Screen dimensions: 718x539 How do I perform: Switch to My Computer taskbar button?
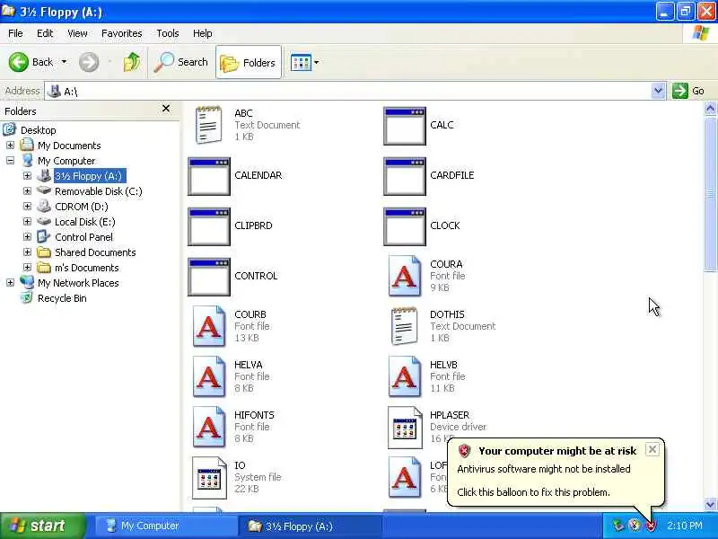(x=166, y=526)
